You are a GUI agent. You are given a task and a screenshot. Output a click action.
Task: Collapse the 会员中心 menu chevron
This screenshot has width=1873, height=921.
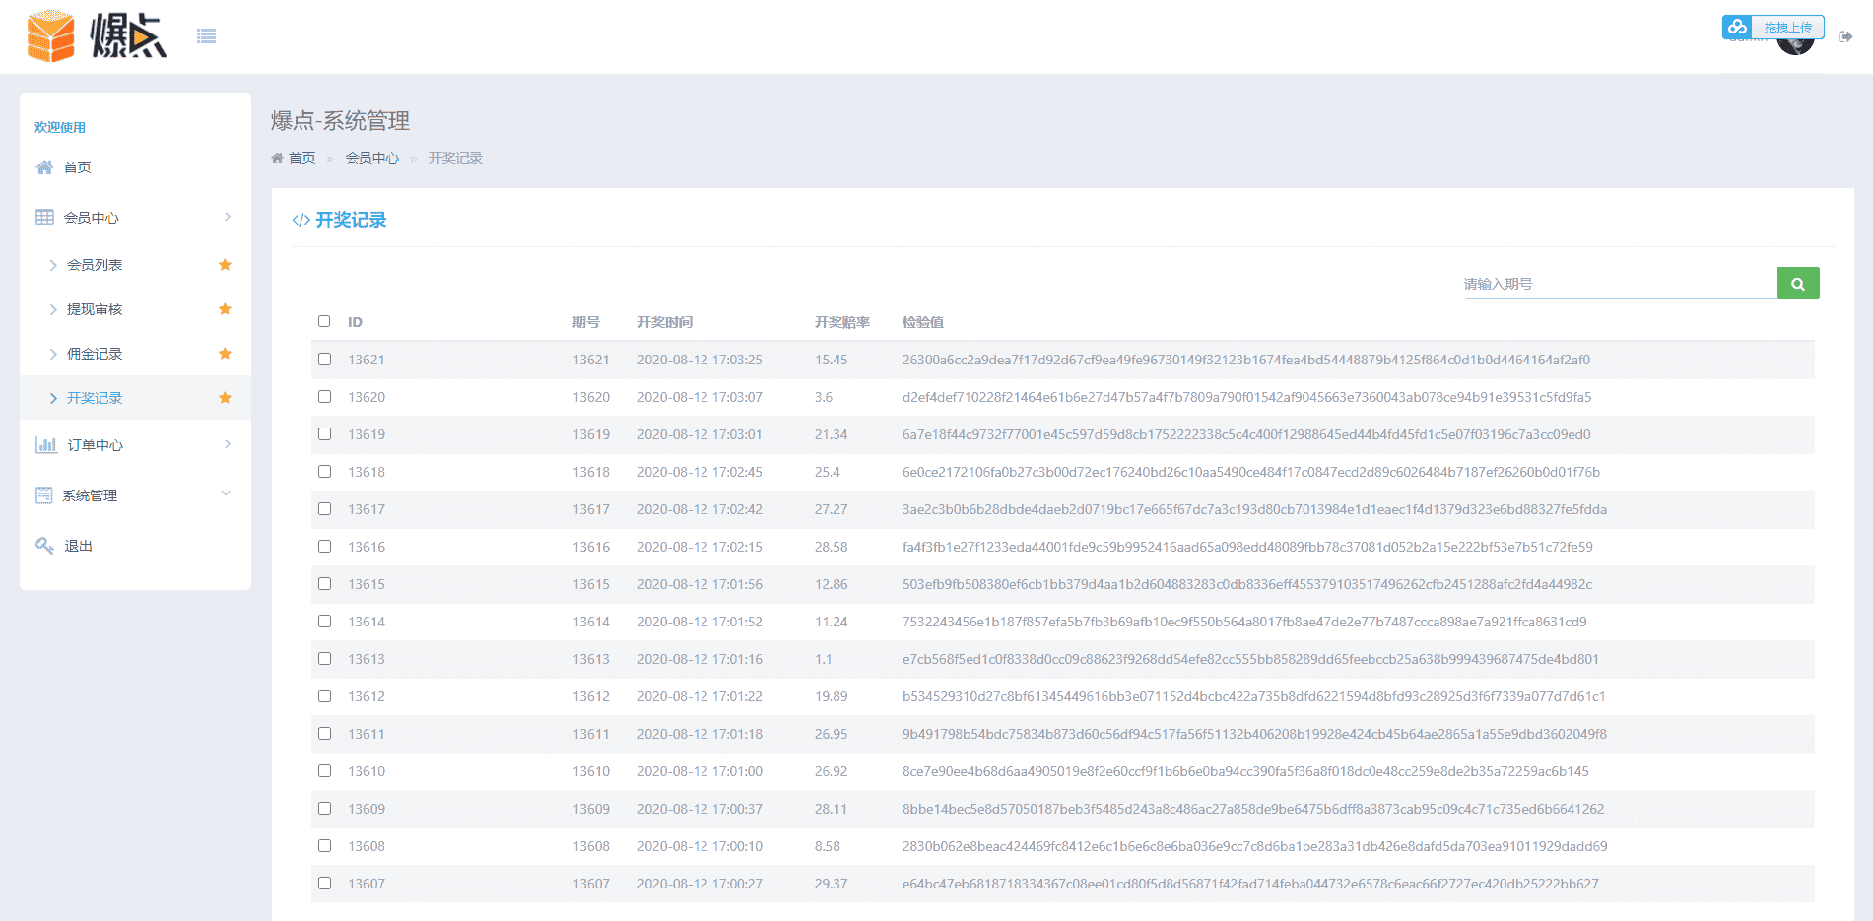(x=227, y=217)
